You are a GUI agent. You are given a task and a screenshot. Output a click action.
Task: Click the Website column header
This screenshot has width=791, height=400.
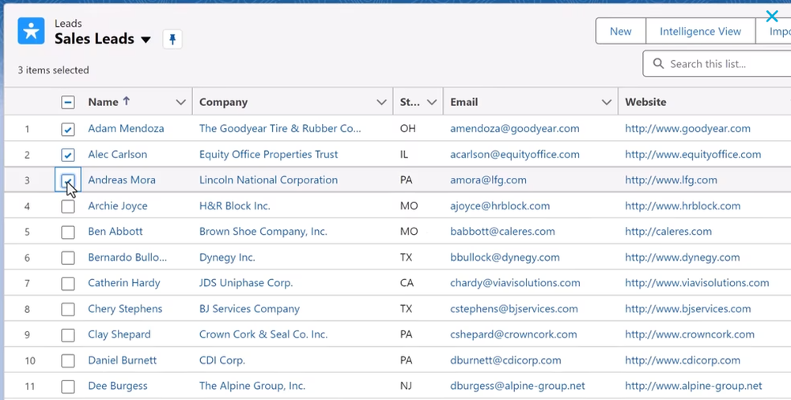coord(645,102)
